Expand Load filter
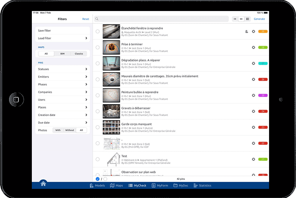This screenshot has height=198, width=296. click(x=63, y=38)
